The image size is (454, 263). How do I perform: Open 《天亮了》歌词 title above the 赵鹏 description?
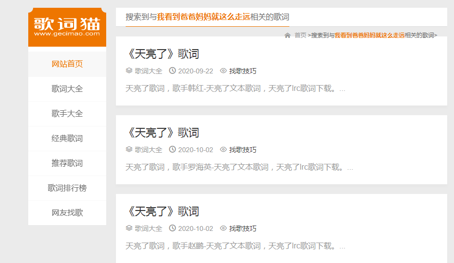click(x=162, y=211)
